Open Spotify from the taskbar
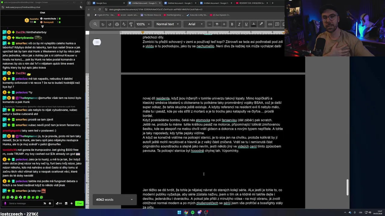The image size is (385, 216). [x=193, y=212]
